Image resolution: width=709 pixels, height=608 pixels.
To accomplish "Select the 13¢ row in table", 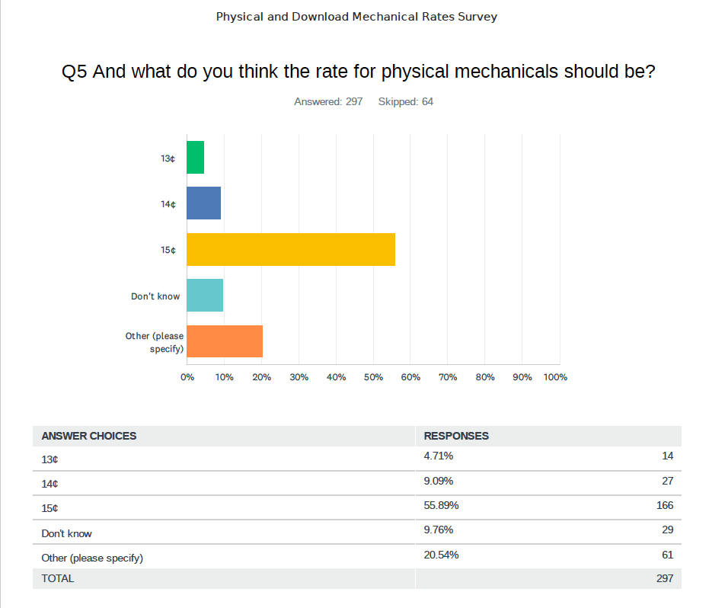I will tap(50, 459).
